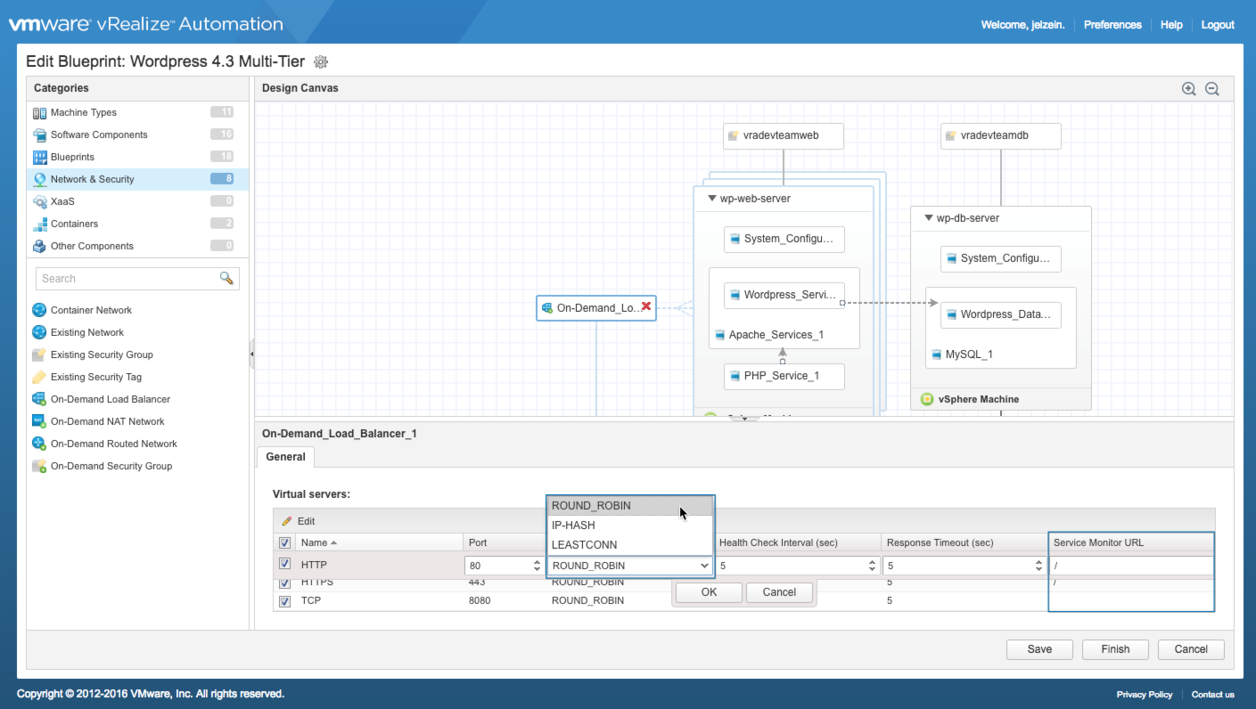Toggle the HTTPS row checkbox

(284, 583)
